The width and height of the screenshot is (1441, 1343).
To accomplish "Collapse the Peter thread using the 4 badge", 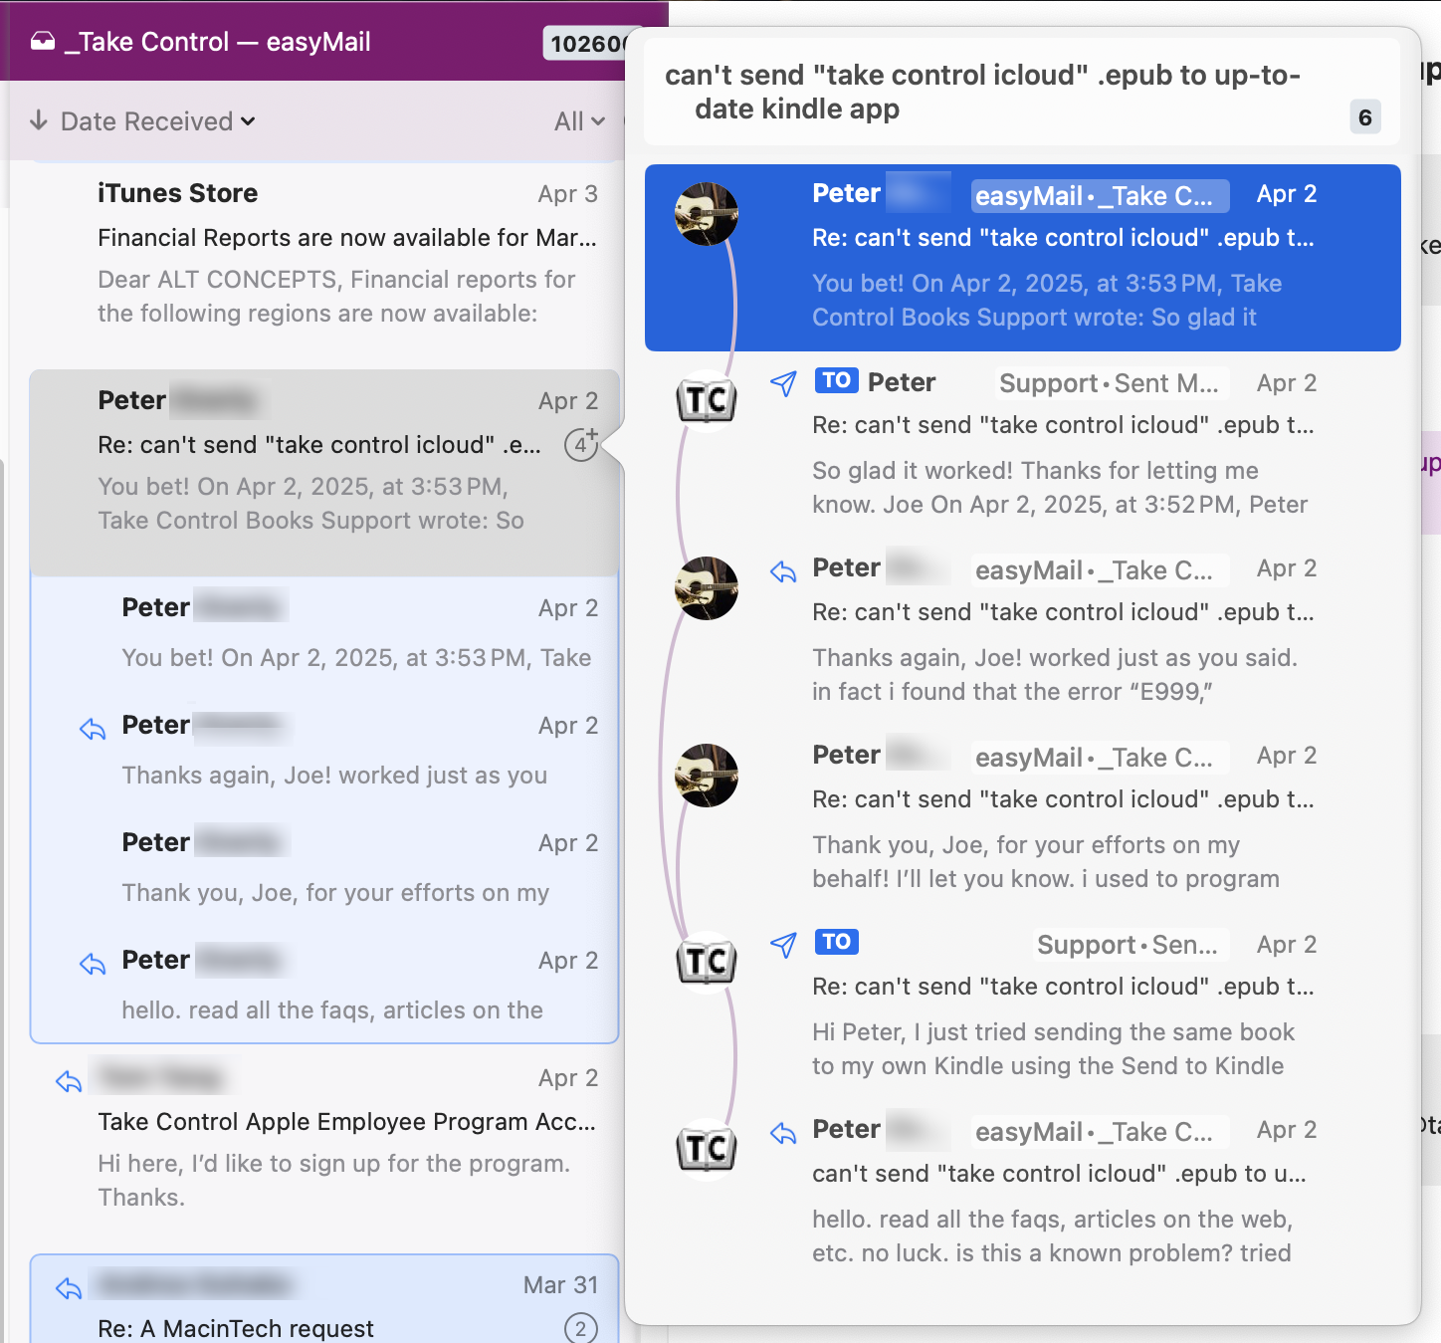I will point(581,444).
